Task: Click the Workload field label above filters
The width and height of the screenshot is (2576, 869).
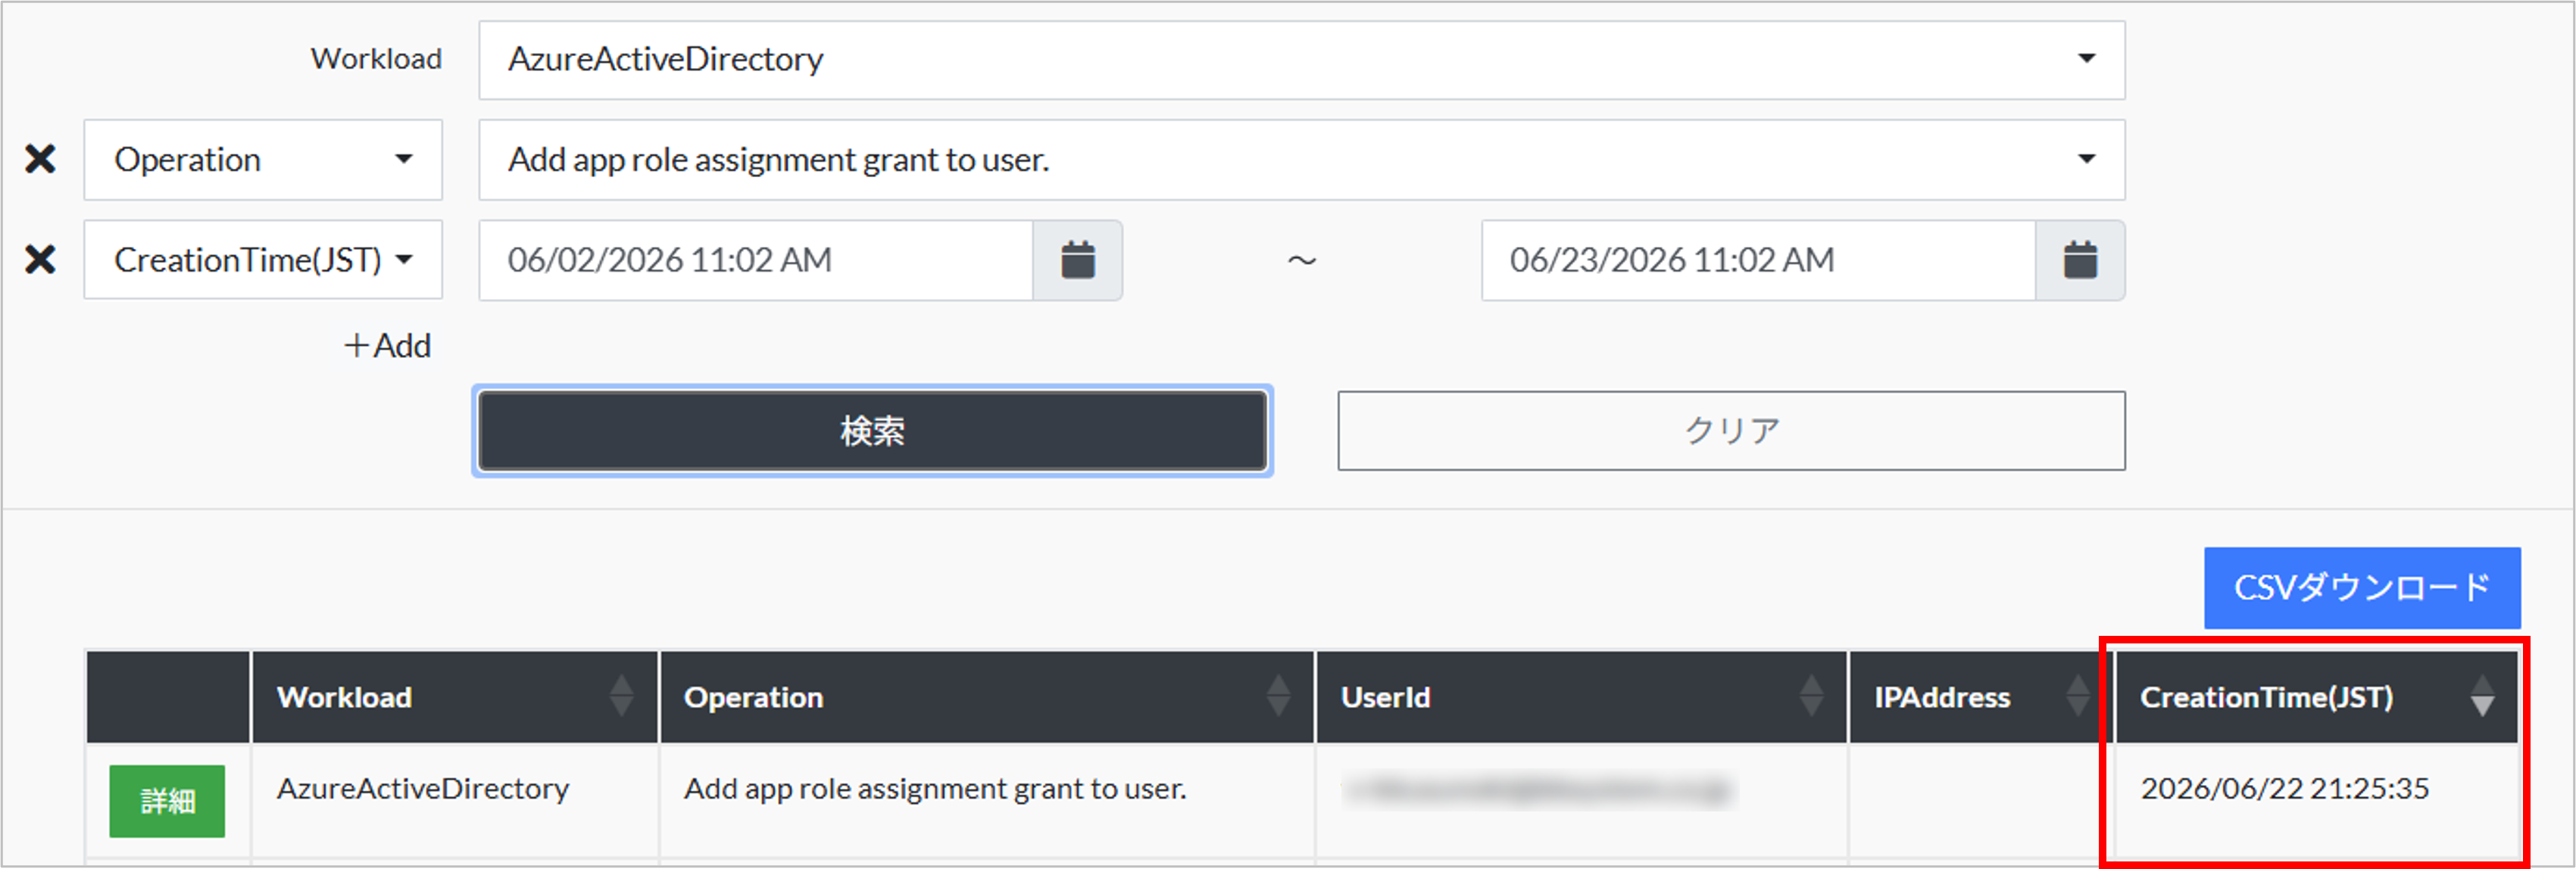Action: tap(376, 59)
